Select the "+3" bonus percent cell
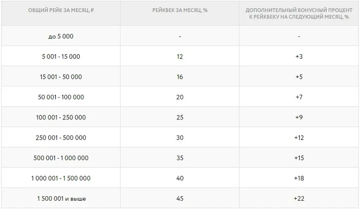This screenshot has height=209, width=360. [x=299, y=57]
